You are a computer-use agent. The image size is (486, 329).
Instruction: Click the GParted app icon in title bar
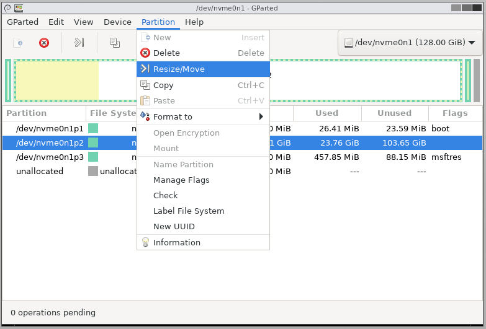[19, 8]
